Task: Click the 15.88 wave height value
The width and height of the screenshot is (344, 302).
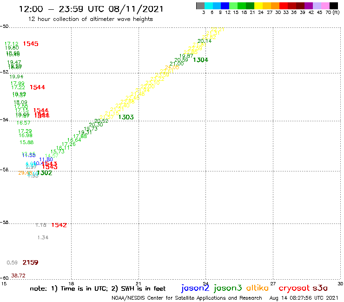Action: 26,142
